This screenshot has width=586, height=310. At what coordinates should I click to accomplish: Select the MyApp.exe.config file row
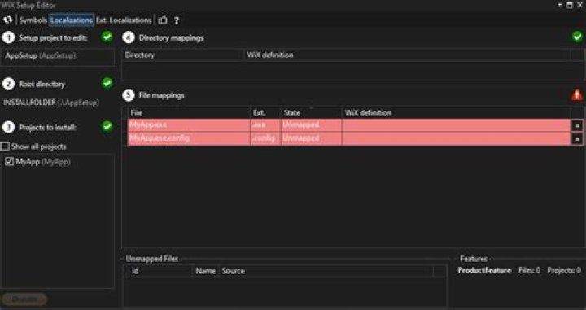coord(349,138)
